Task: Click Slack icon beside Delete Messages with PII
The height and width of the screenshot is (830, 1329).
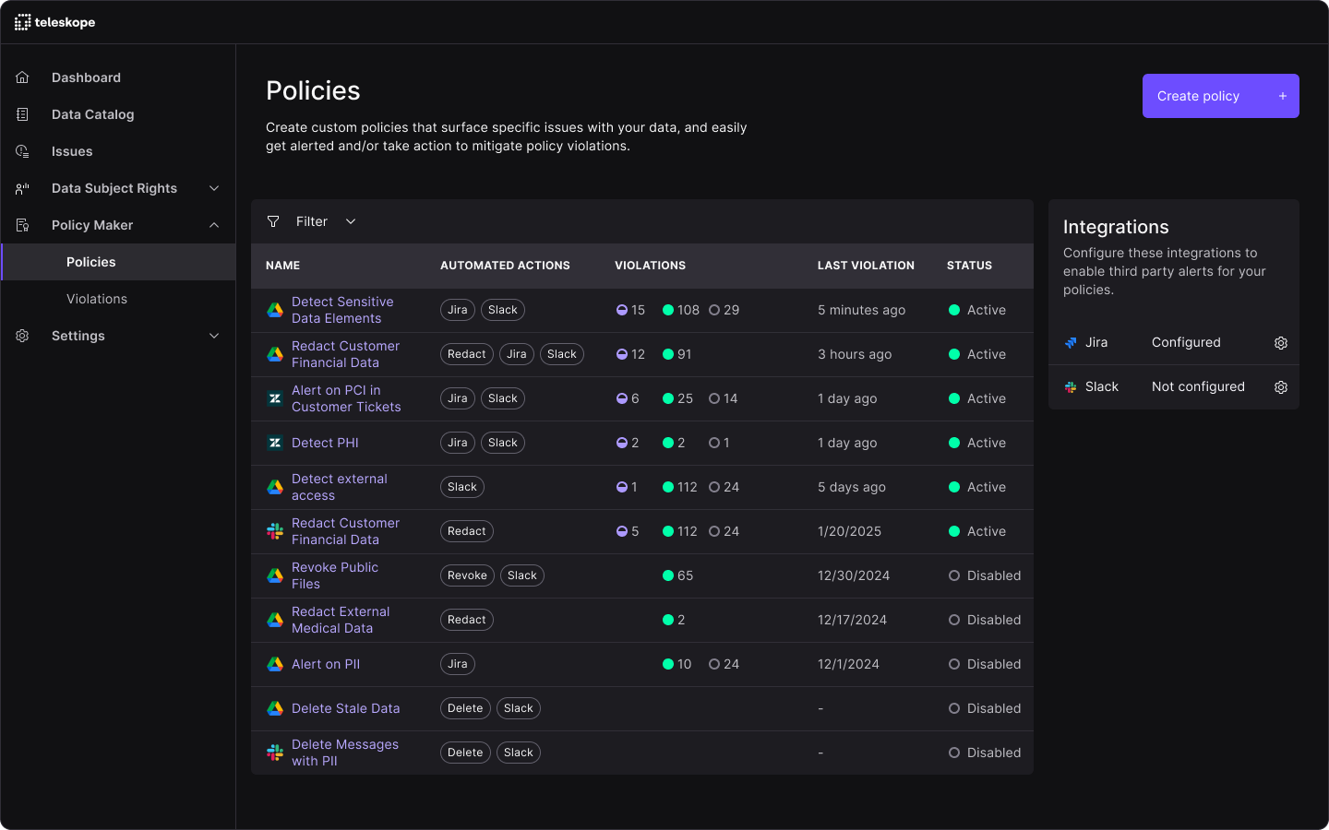Action: point(275,753)
